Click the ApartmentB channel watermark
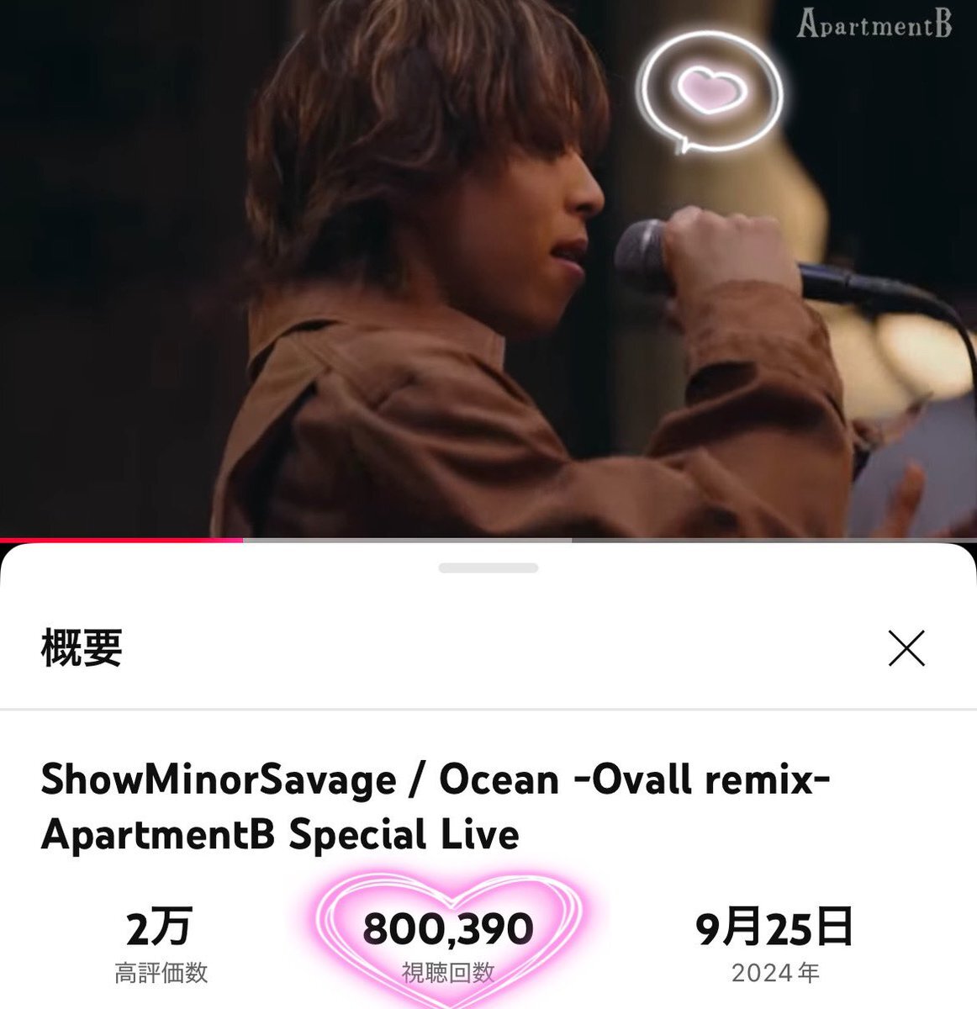The height and width of the screenshot is (1009, 977). pyautogui.click(x=874, y=24)
